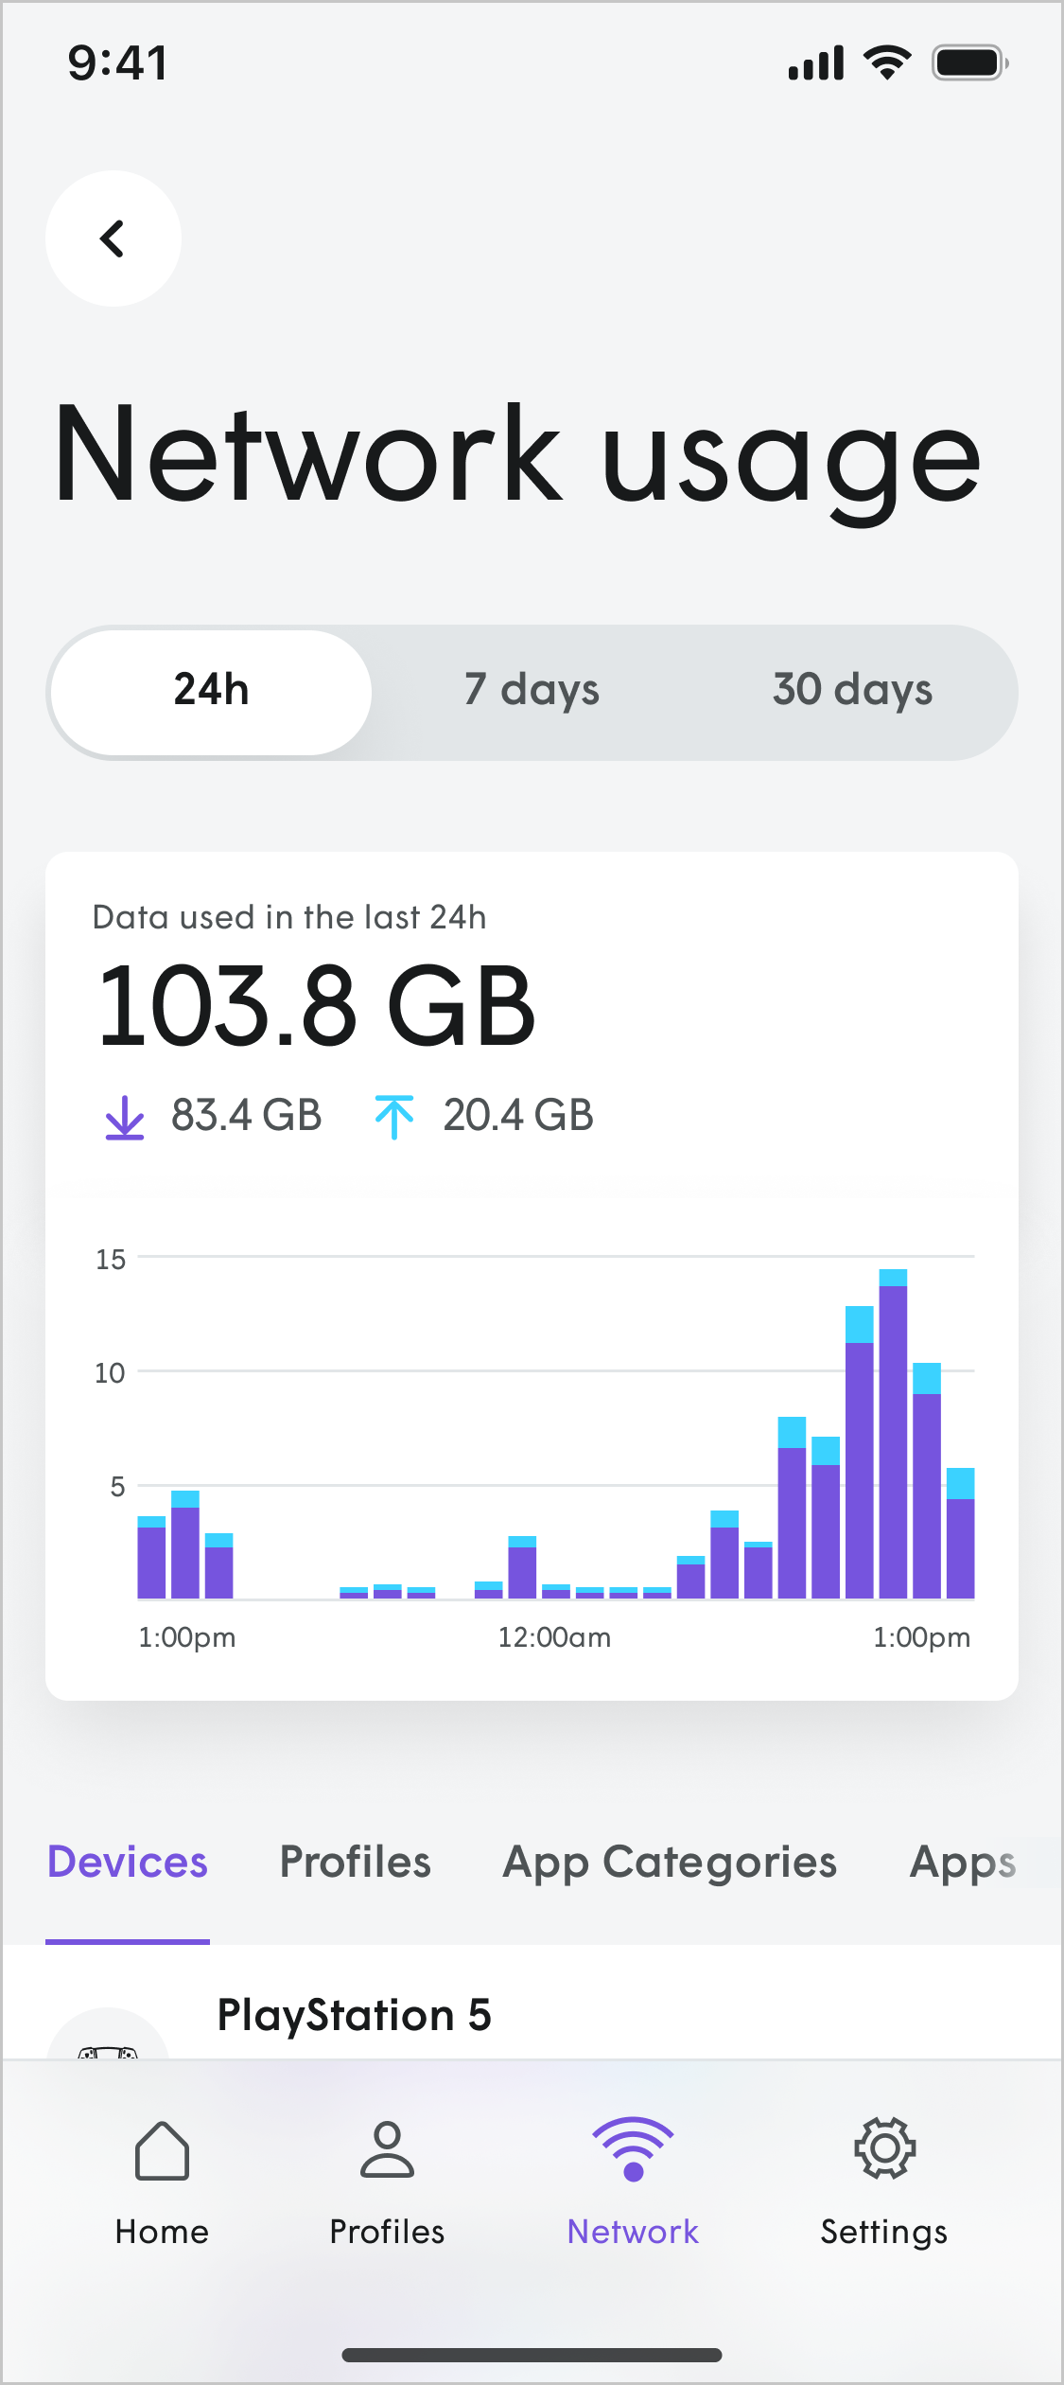Open the Home tab icon
This screenshot has width=1064, height=2385.
pyautogui.click(x=162, y=2150)
